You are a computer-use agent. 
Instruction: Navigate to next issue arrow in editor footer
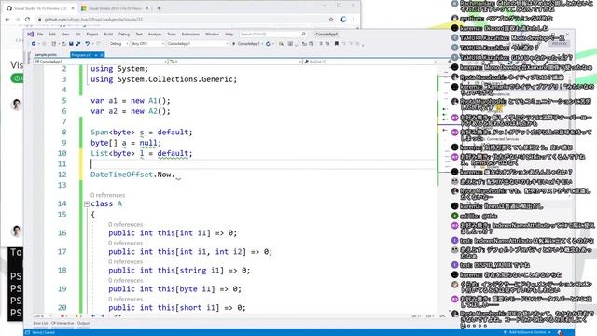(103, 316)
